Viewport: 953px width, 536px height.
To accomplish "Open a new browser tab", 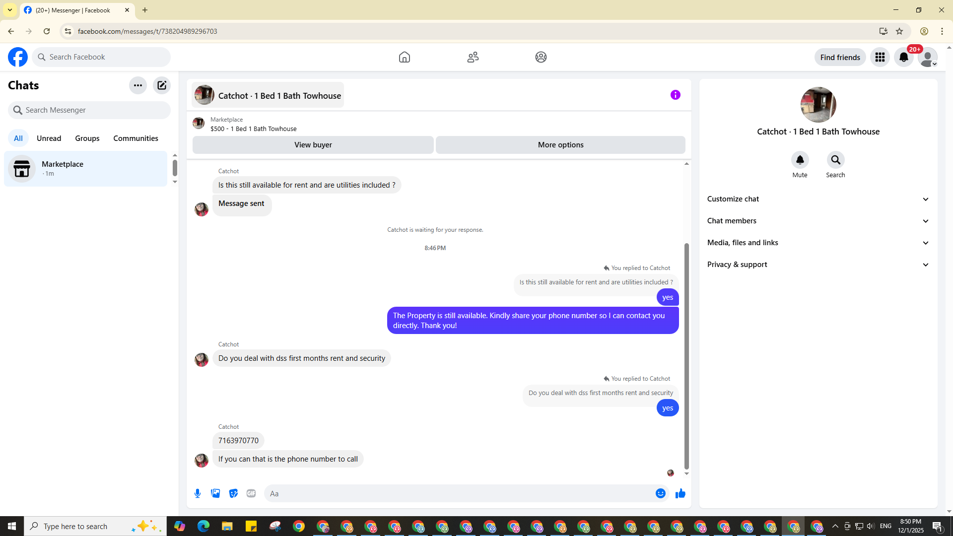I will [x=145, y=10].
